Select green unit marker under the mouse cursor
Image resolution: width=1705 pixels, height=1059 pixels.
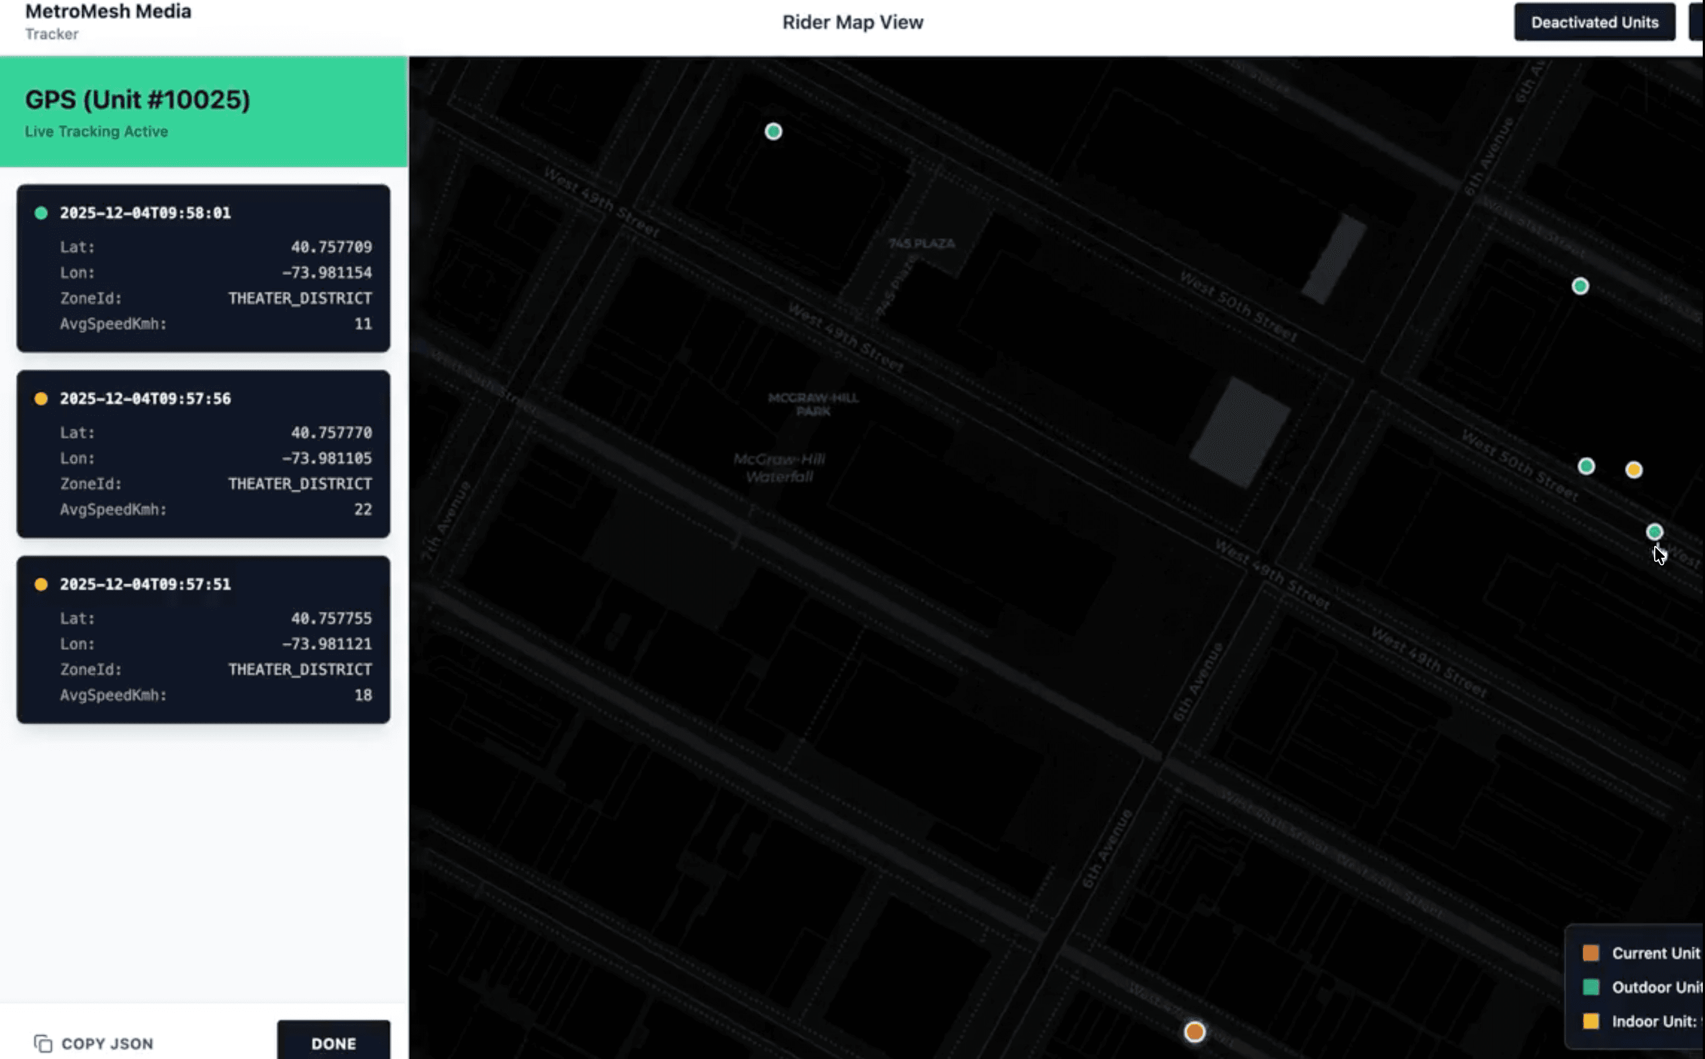1655,532
